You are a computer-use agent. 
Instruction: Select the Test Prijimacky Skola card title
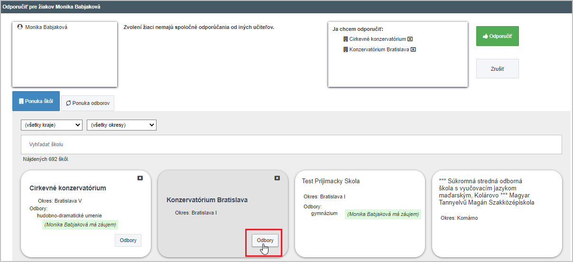pos(331,181)
